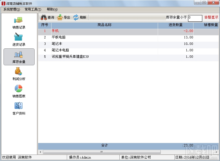Click the horizontal scrollbar thumb
The image size is (220, 161).
102,152
